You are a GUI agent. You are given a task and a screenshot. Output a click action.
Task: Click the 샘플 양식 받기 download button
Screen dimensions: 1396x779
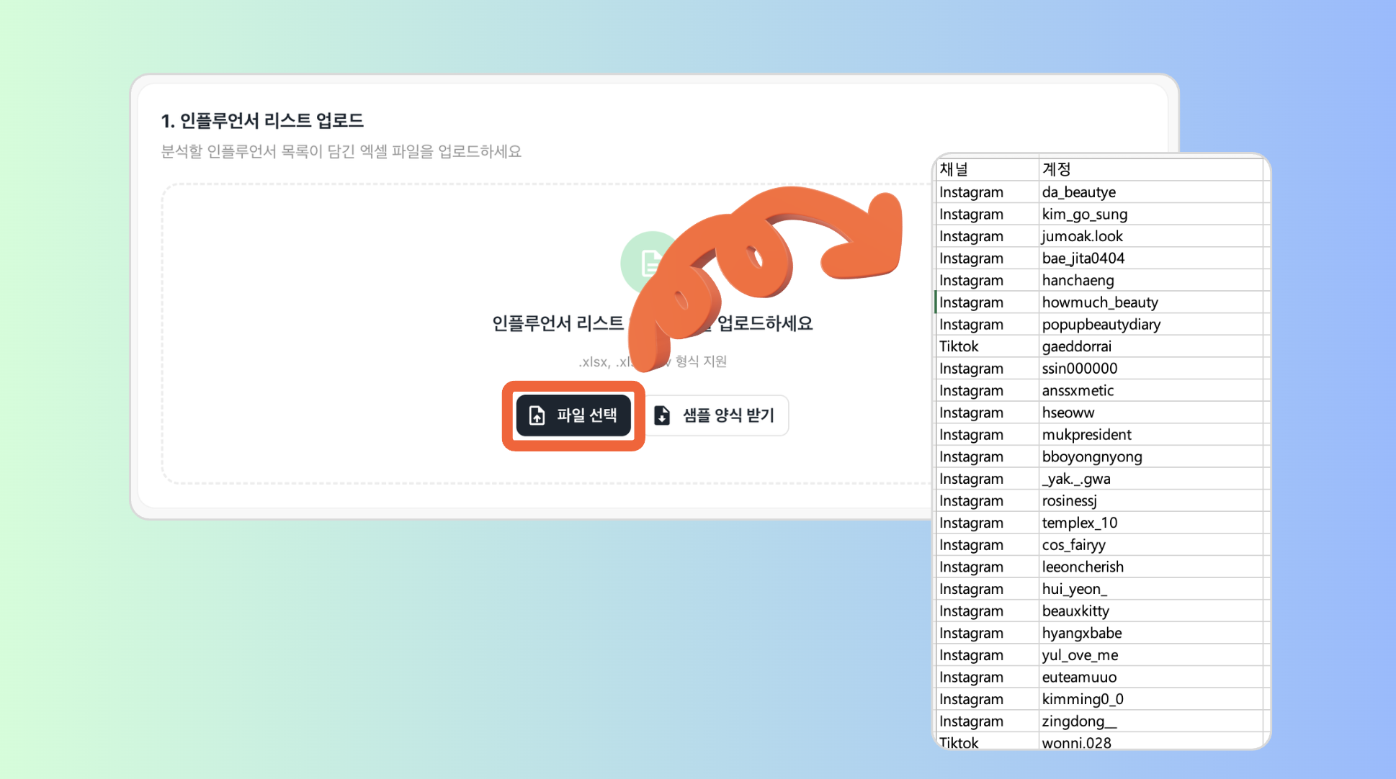pyautogui.click(x=715, y=415)
